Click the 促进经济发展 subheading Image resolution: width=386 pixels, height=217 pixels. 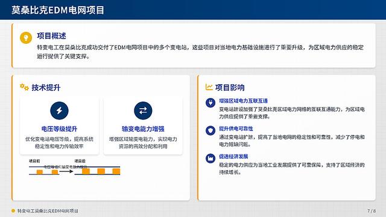point(233,156)
